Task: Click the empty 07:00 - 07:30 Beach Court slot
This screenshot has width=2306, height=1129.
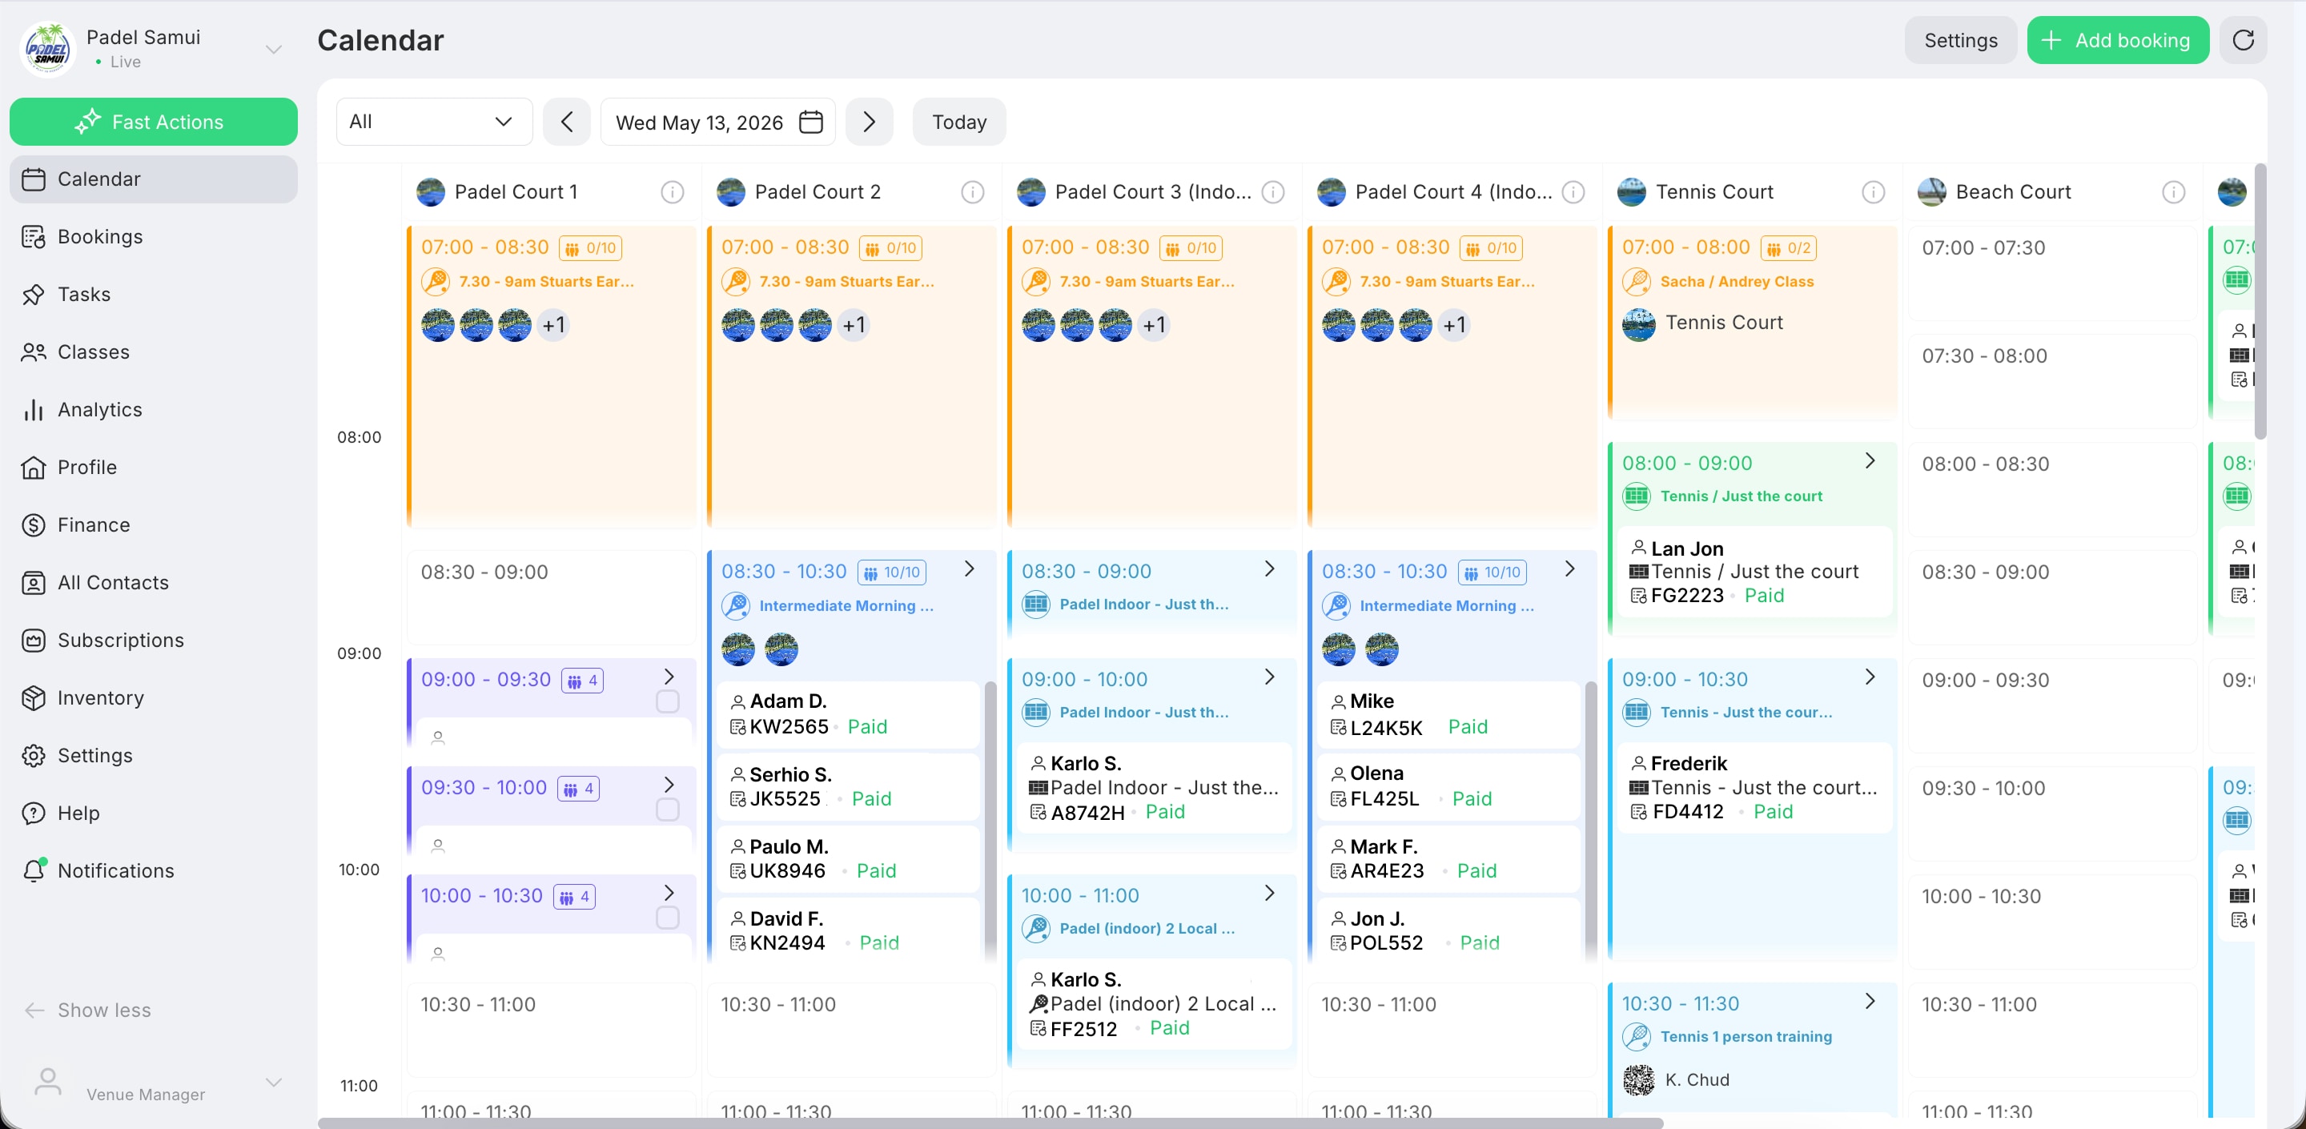Action: [2053, 272]
